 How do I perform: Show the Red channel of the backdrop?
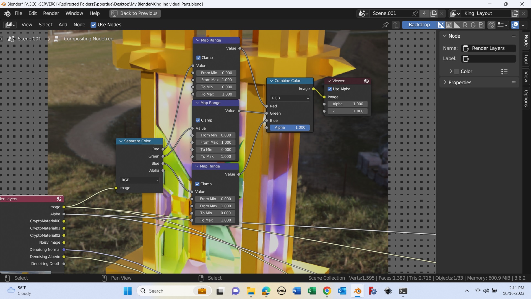(x=465, y=25)
